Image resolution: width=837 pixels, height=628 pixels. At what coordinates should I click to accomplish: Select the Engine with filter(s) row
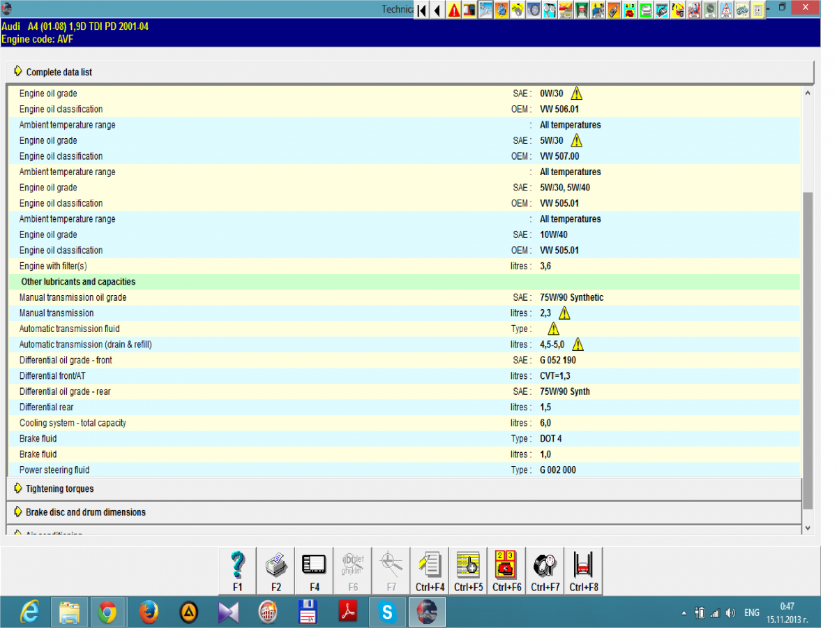tap(405, 266)
